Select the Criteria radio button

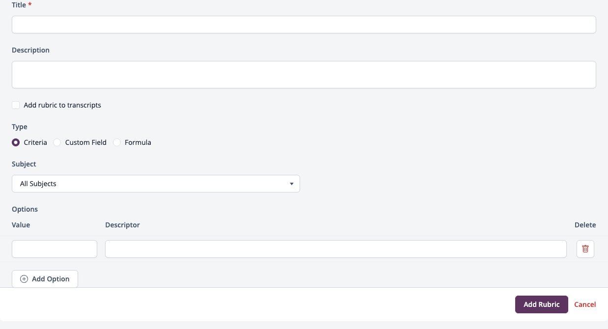pos(16,142)
